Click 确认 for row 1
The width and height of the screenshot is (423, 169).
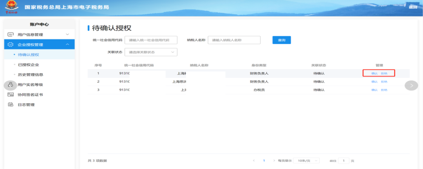point(374,73)
